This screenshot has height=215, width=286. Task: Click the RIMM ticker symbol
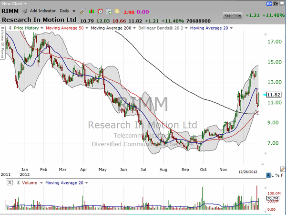[x=10, y=11]
